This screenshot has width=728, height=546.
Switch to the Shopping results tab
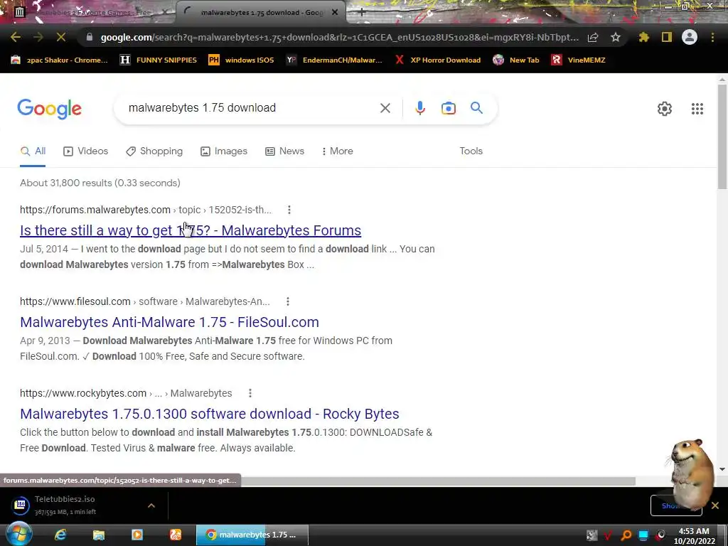point(154,151)
